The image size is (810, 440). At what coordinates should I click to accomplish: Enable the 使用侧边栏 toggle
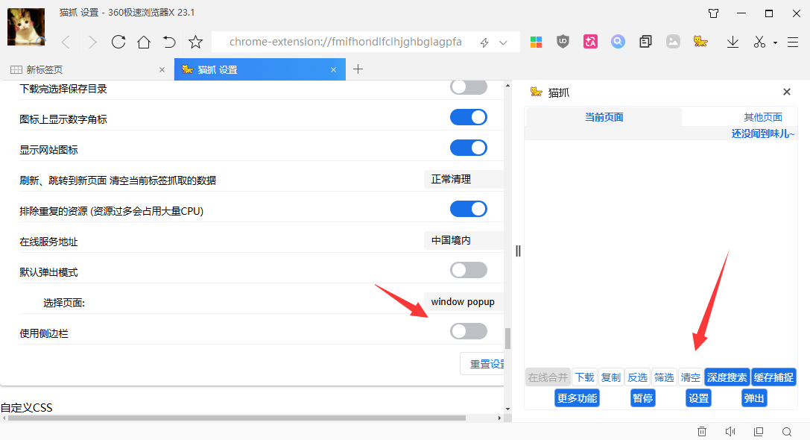pyautogui.click(x=468, y=331)
